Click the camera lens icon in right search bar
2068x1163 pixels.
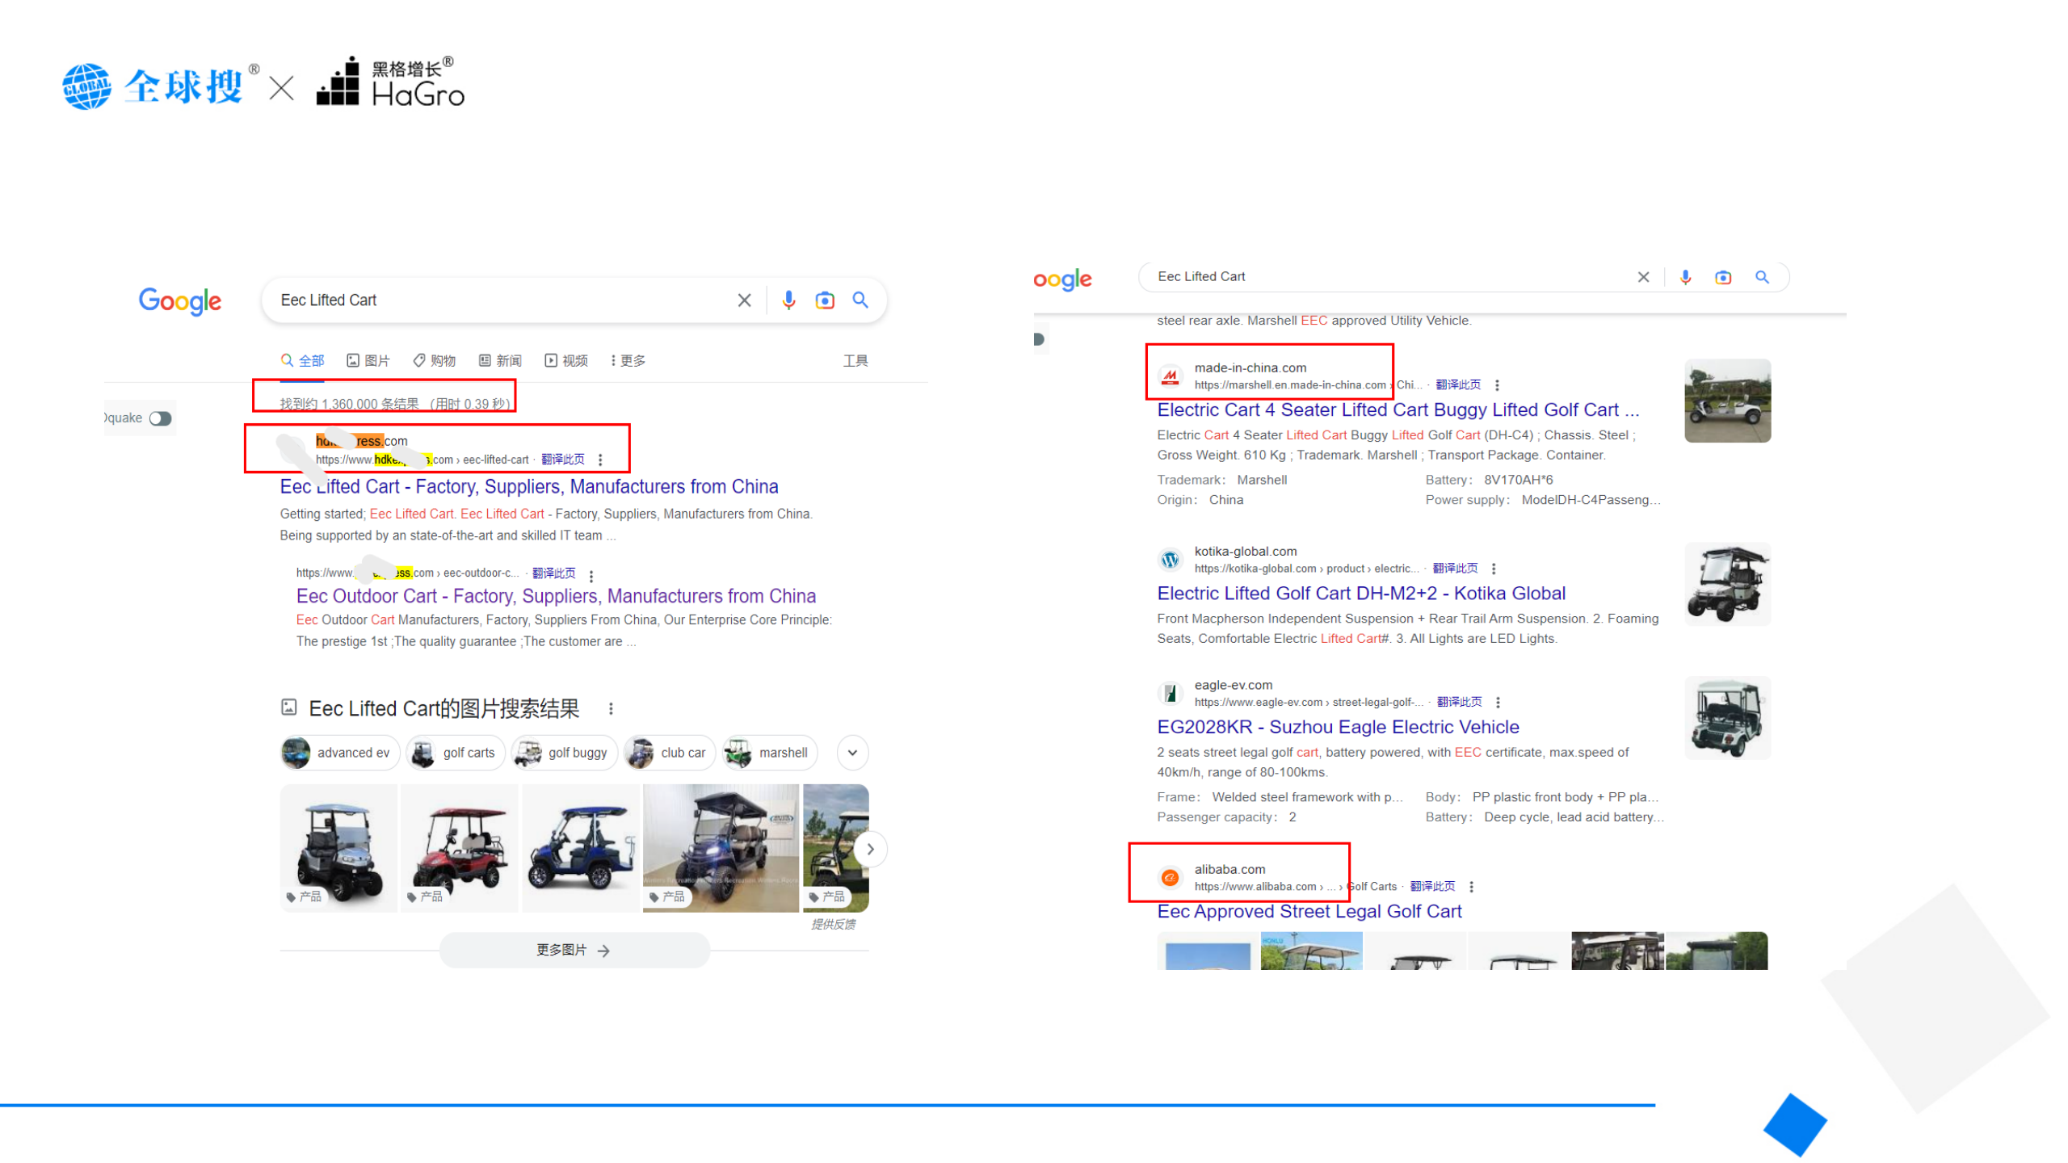pos(1722,277)
